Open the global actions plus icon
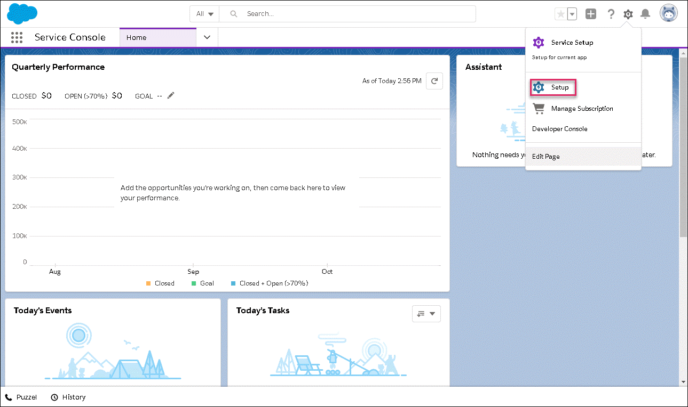The image size is (688, 407). (590, 14)
